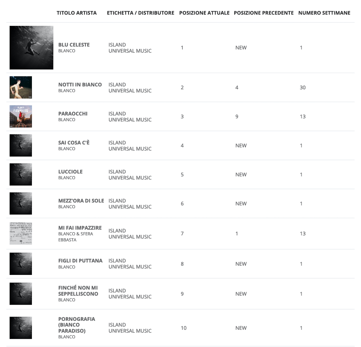
Task: Click the Mezz'ora di Sole cover thumbnail
Action: 21,203
